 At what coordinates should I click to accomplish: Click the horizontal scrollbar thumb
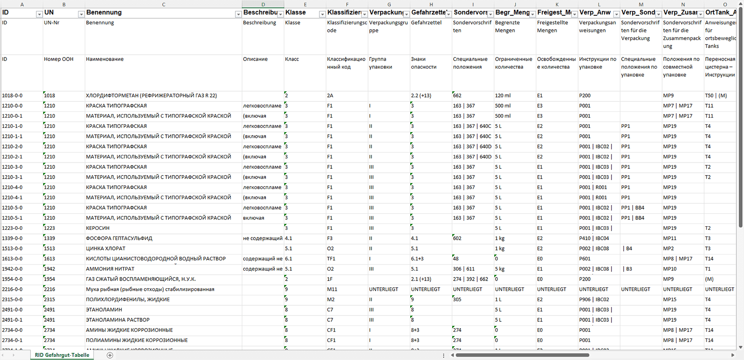click(523, 355)
